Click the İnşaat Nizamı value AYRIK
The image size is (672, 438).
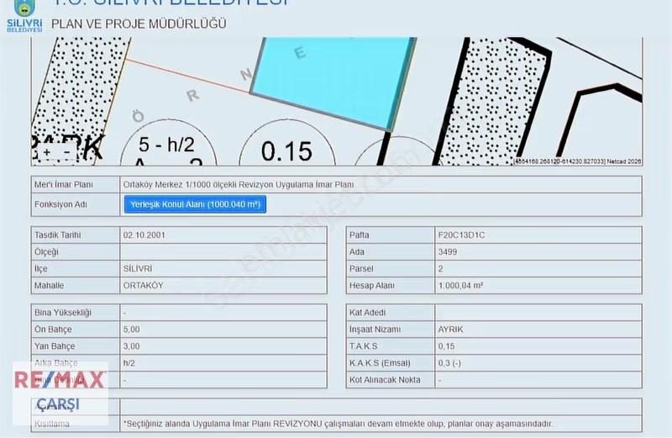click(x=452, y=330)
